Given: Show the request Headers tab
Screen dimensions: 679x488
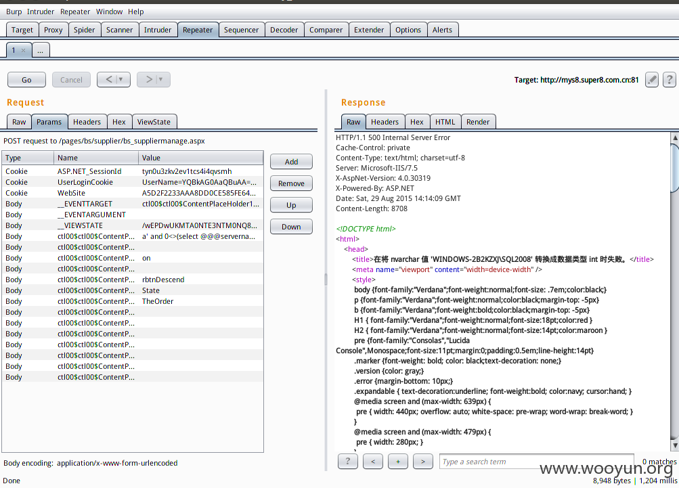Looking at the screenshot, I should tap(87, 122).
